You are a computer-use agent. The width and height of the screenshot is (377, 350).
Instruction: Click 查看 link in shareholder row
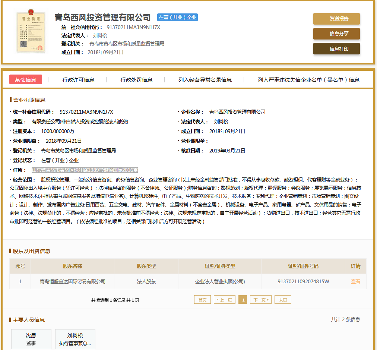(x=355, y=281)
